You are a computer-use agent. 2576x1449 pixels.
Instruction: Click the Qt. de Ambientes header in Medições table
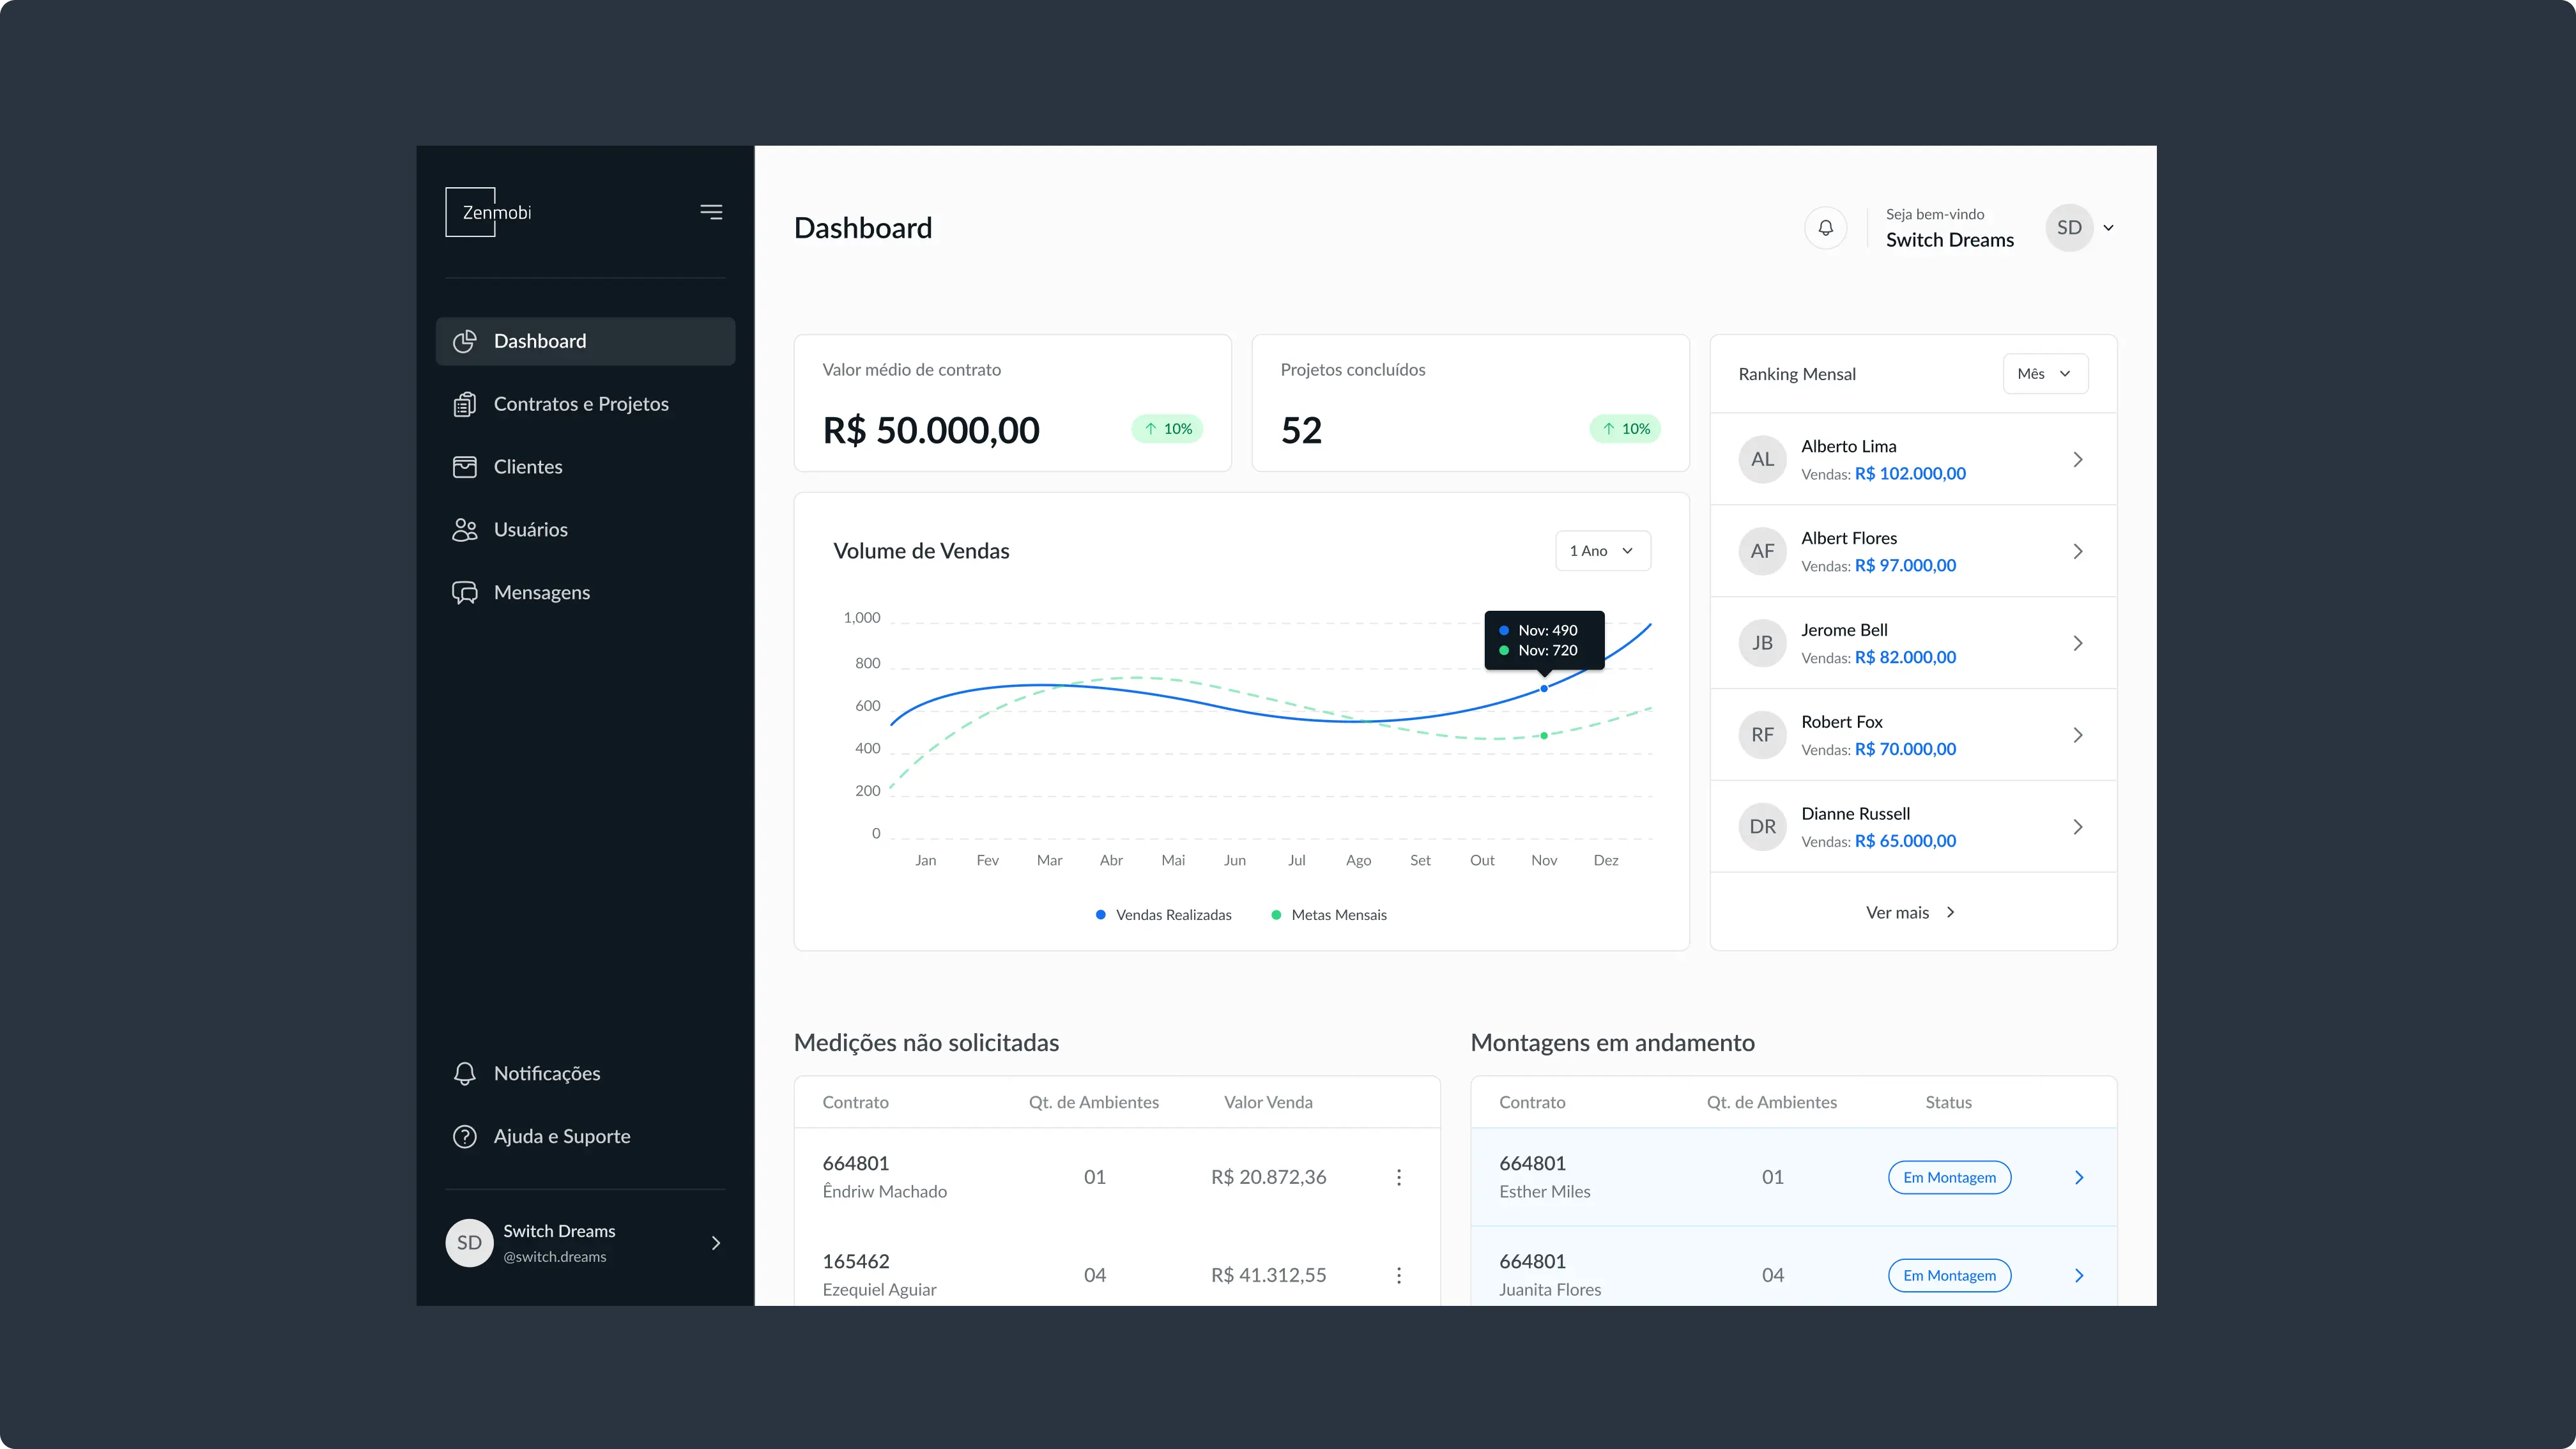1093,1102
